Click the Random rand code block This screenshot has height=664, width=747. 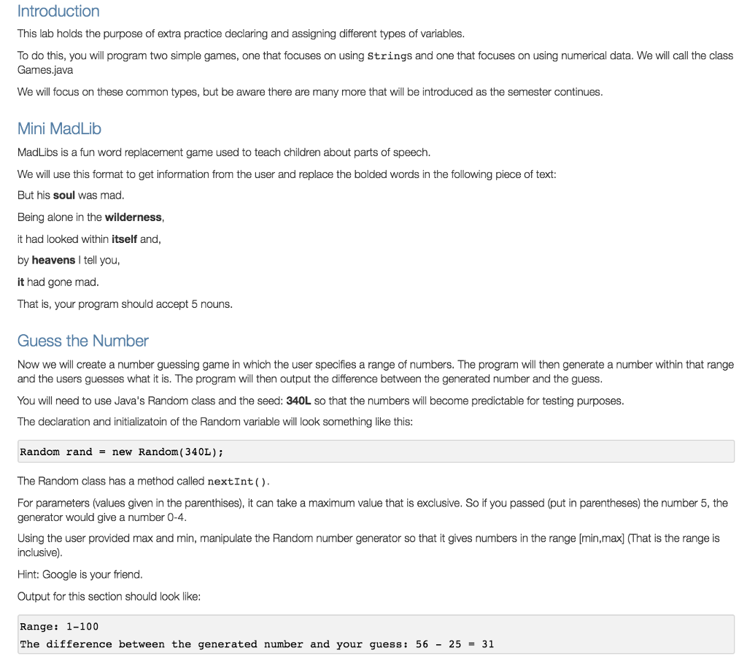pos(121,452)
